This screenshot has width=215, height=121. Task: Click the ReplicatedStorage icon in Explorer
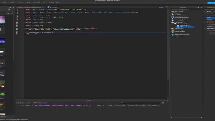pos(173,17)
